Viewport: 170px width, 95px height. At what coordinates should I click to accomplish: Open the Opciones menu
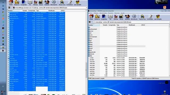(x=117, y=13)
